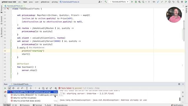
Task: Open the user account dropdown arrow
Action: coord(102,2)
